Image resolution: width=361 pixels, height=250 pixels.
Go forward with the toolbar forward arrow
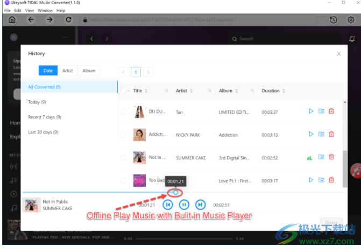[x=49, y=20]
